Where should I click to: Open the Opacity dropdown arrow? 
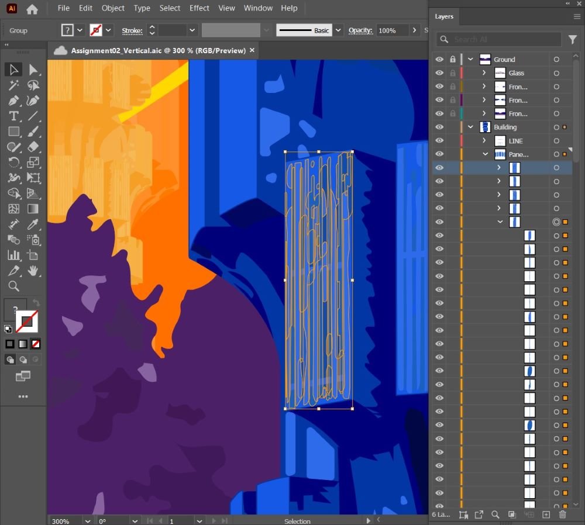tap(415, 30)
